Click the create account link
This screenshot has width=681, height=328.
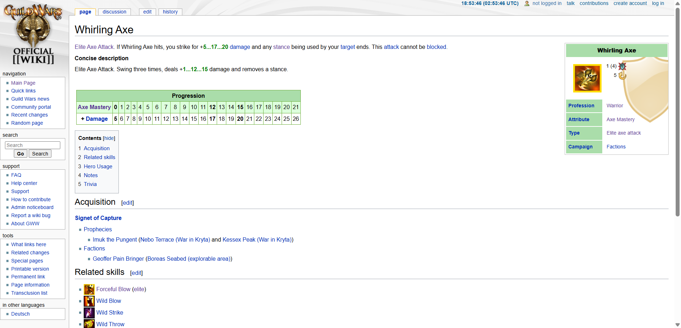click(x=630, y=3)
